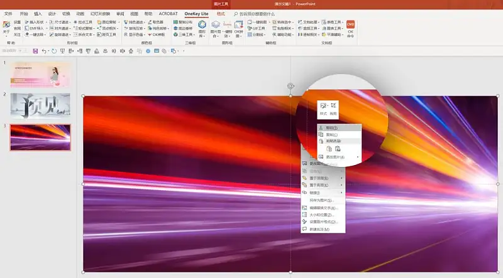Choose 编辑替换文字 Edit Alt Text in context menu
The height and width of the screenshot is (278, 503).
[x=323, y=208]
